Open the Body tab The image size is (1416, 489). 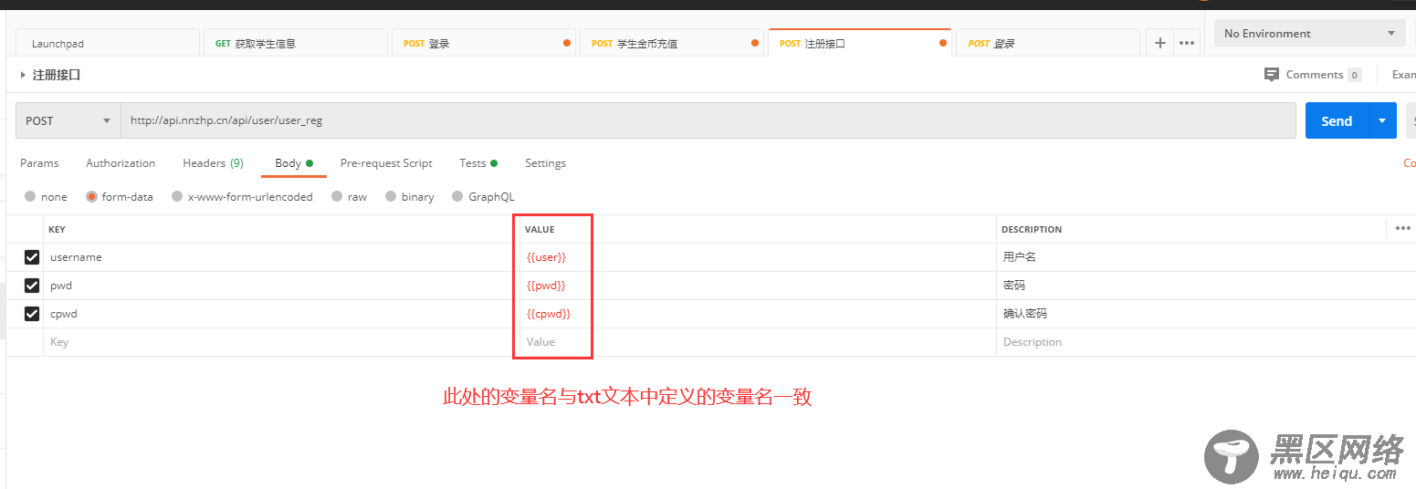coord(294,163)
